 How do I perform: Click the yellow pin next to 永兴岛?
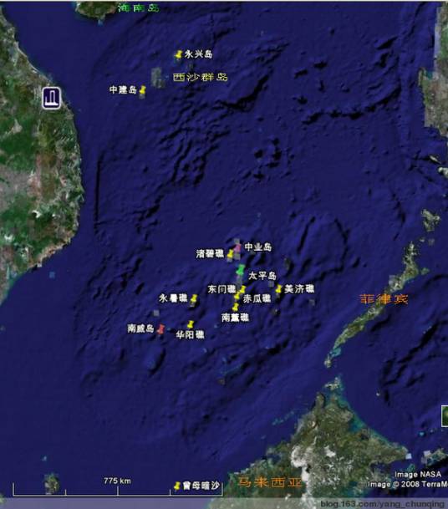(178, 55)
